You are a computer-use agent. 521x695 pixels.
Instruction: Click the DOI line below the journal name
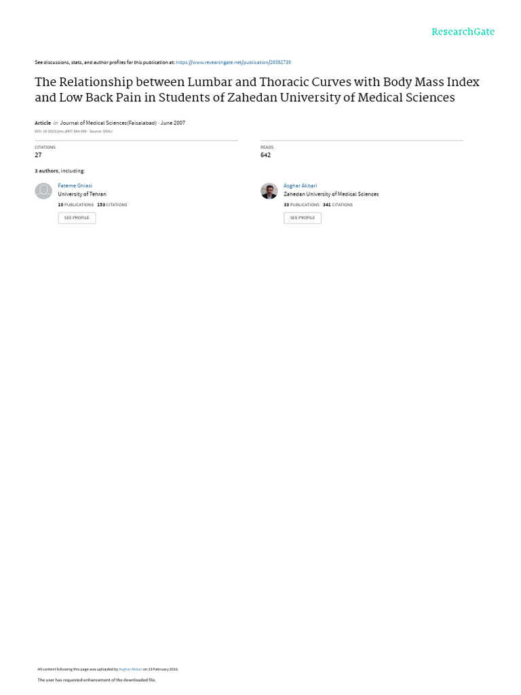point(73,131)
